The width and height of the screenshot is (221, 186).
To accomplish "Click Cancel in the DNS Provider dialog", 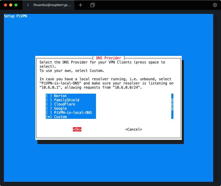I will (134, 129).
